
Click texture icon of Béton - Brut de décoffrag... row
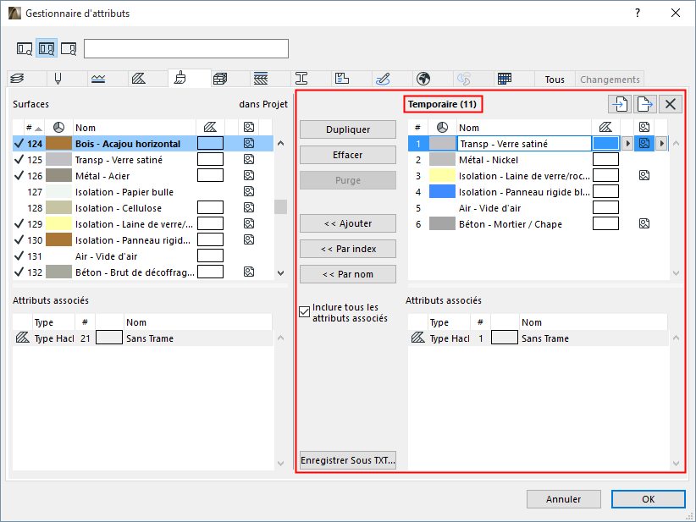click(249, 272)
